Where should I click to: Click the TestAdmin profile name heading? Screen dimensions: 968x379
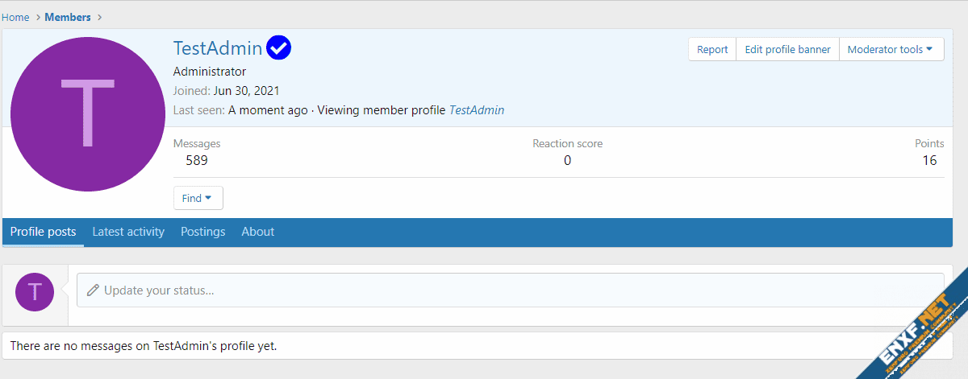pos(218,48)
